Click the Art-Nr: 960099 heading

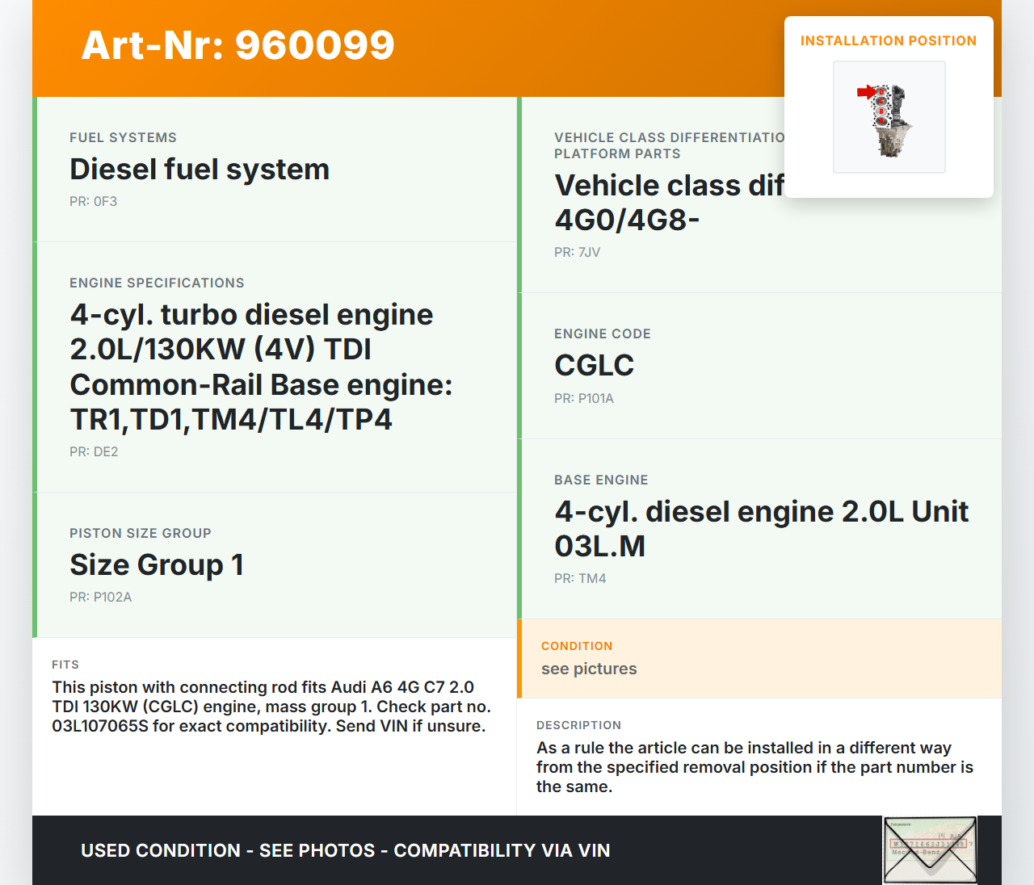point(237,45)
